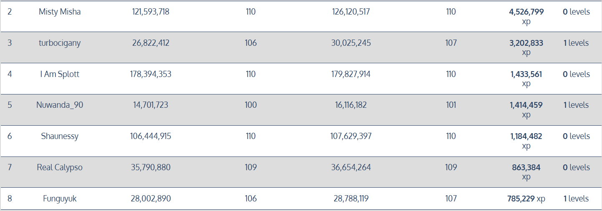Image resolution: width=602 pixels, height=211 pixels.
Task: Click ending XP 30,025,245 cell
Action: point(351,43)
